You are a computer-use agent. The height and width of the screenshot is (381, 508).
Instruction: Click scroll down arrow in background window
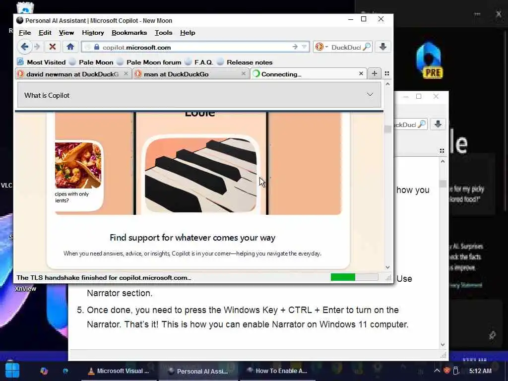(x=443, y=345)
